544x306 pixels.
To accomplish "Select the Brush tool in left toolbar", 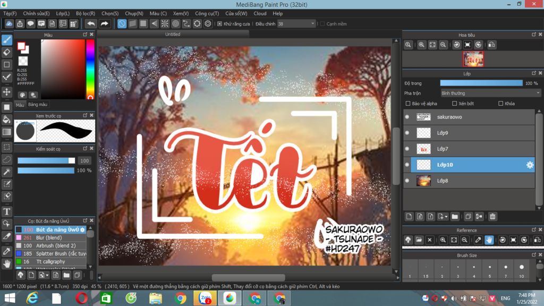I will (x=7, y=40).
